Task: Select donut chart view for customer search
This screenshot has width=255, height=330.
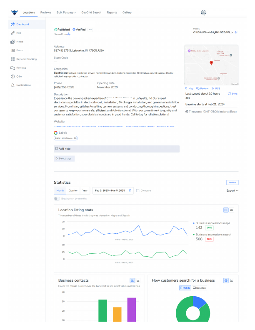Action: 226,280
